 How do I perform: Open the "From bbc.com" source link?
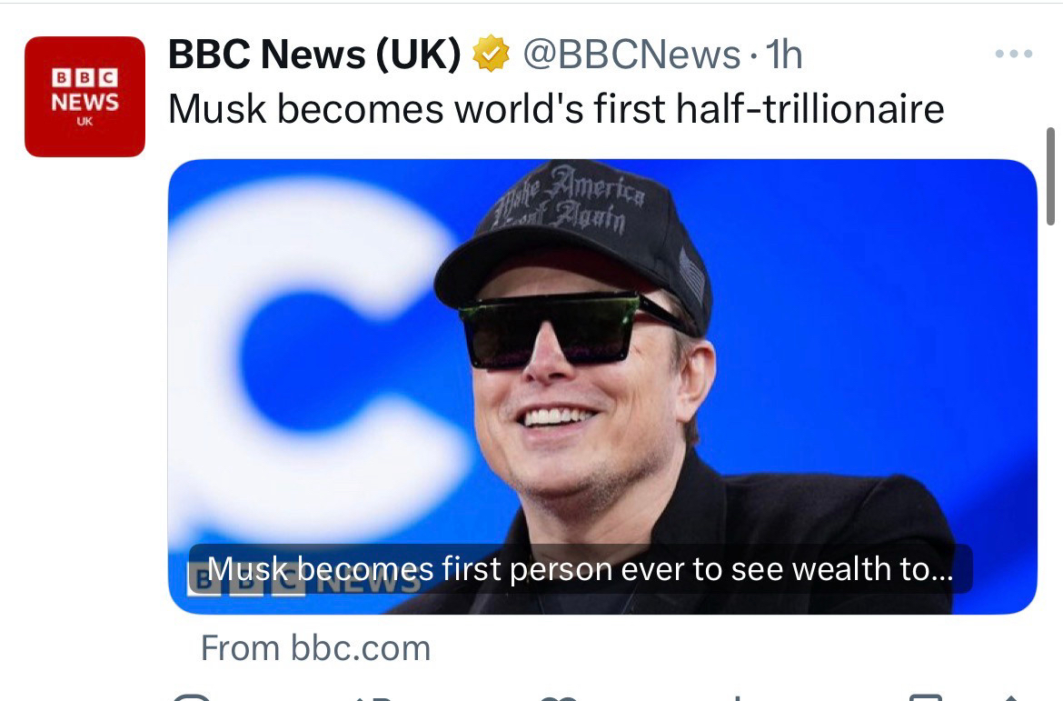(315, 648)
